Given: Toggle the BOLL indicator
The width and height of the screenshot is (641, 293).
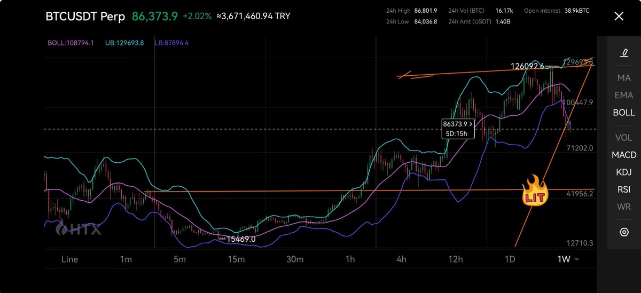Looking at the screenshot, I should [x=624, y=113].
